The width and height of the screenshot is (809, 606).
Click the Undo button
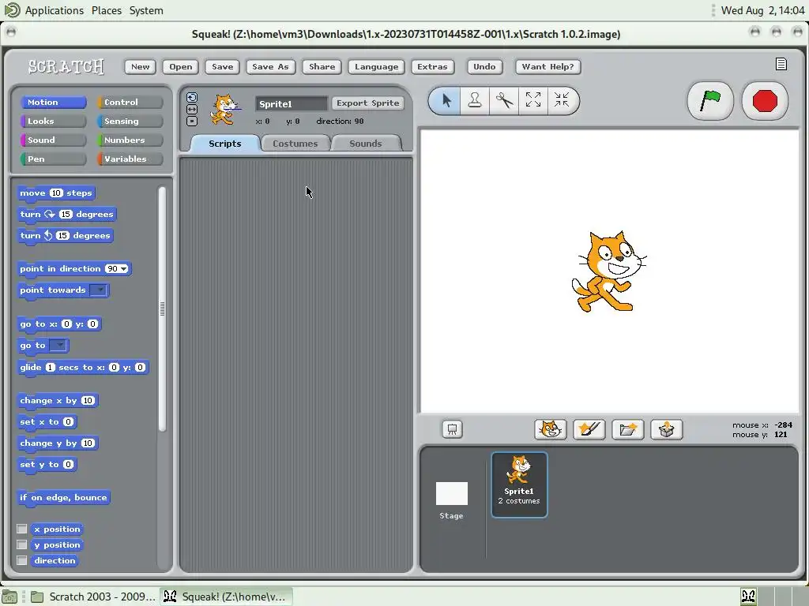[x=484, y=66]
